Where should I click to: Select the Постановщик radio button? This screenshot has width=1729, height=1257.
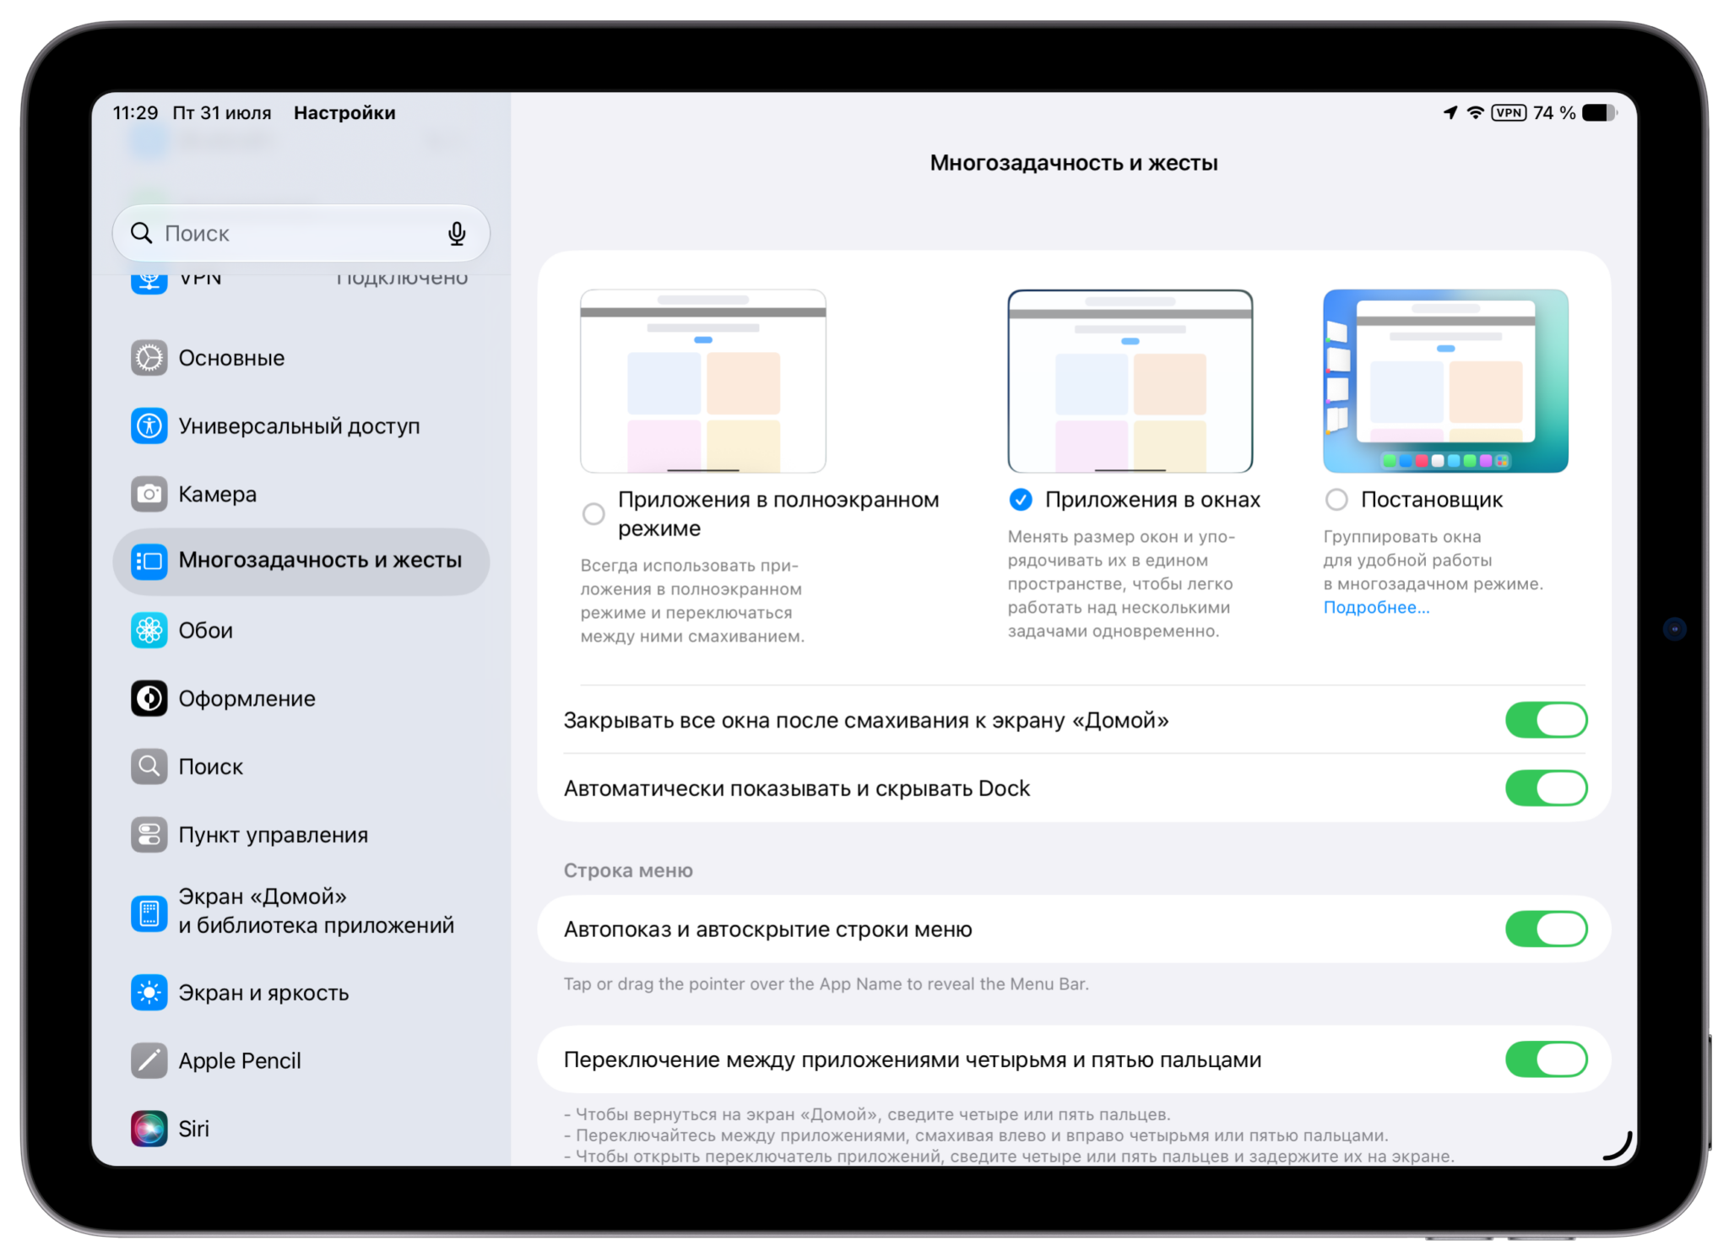tap(1336, 500)
